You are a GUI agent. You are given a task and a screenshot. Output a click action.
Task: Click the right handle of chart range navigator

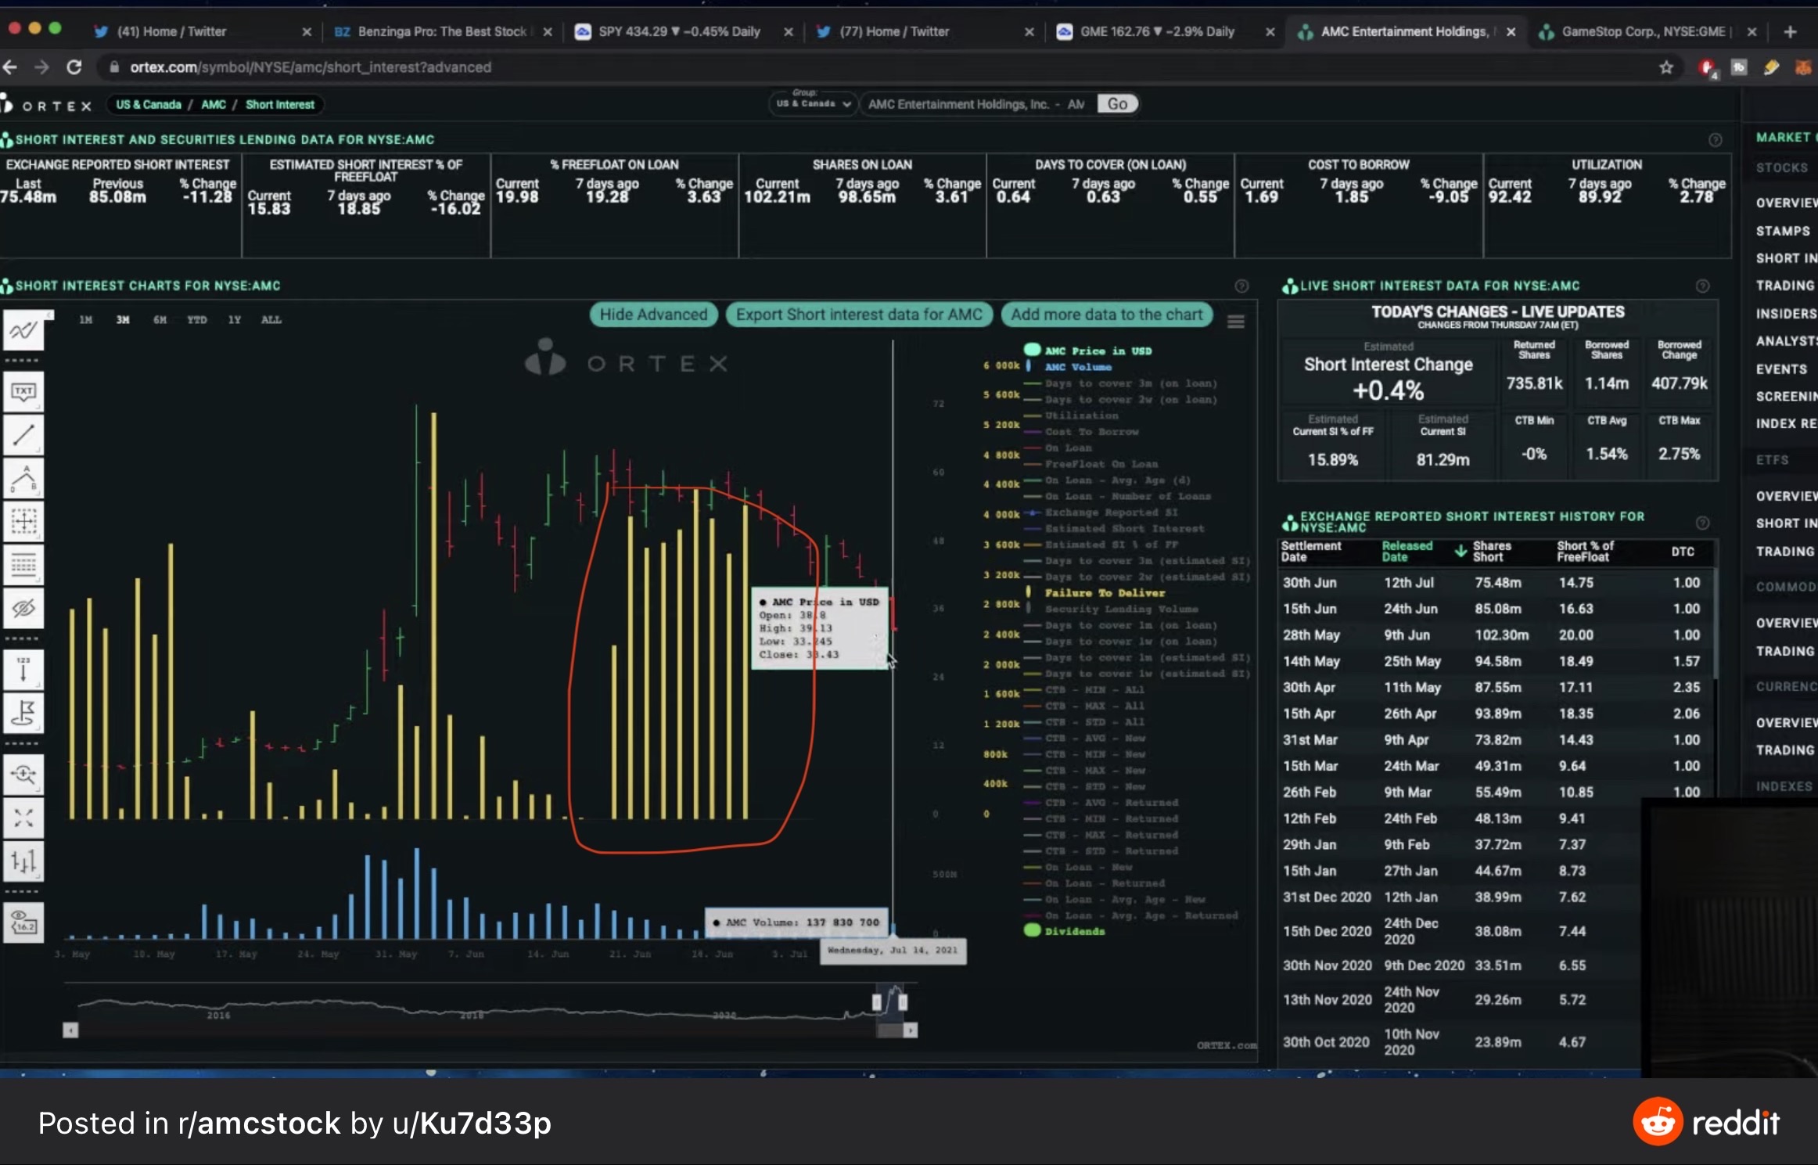click(x=903, y=1002)
